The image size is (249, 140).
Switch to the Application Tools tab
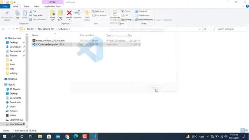[53, 6]
